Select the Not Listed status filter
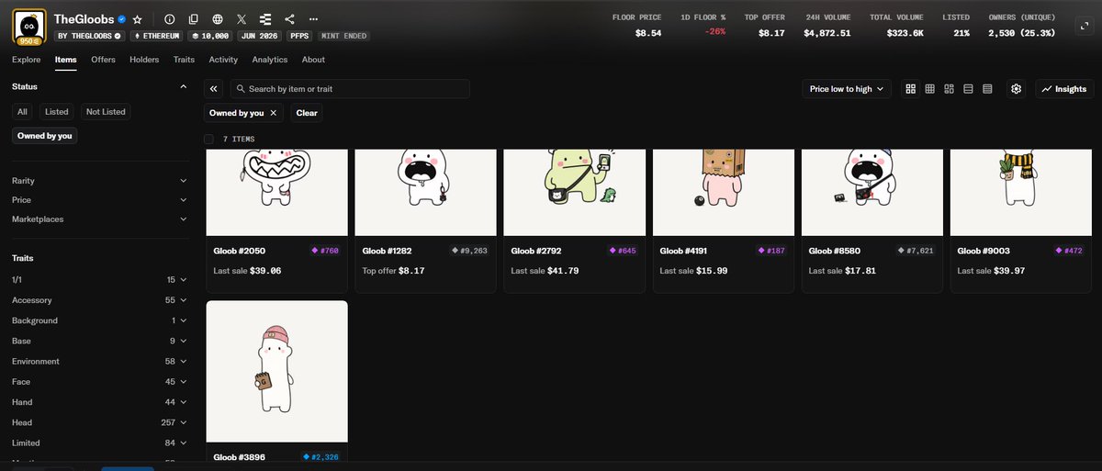This screenshot has height=471, width=1102. tap(106, 111)
